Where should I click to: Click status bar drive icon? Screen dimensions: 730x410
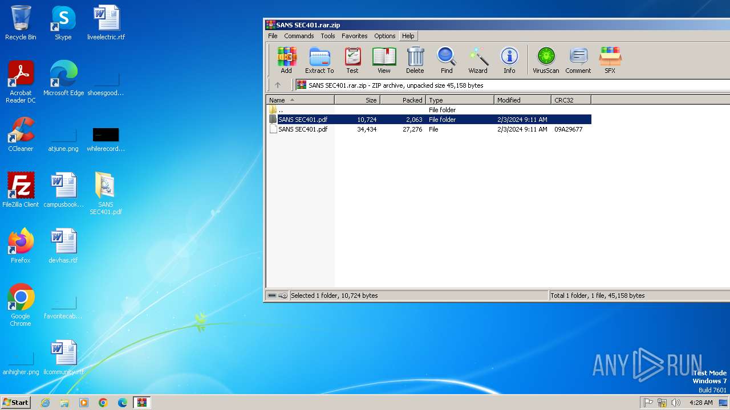point(272,296)
